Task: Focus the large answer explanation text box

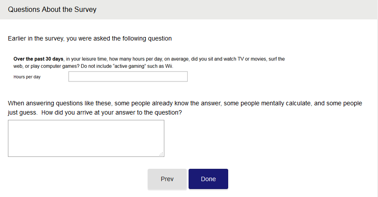Action: click(x=86, y=138)
